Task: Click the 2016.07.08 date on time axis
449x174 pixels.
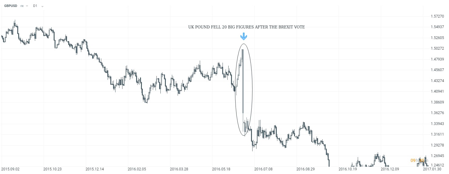Action: pos(263,169)
